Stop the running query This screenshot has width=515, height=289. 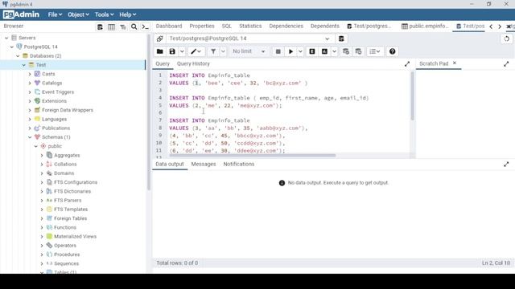pyautogui.click(x=278, y=51)
